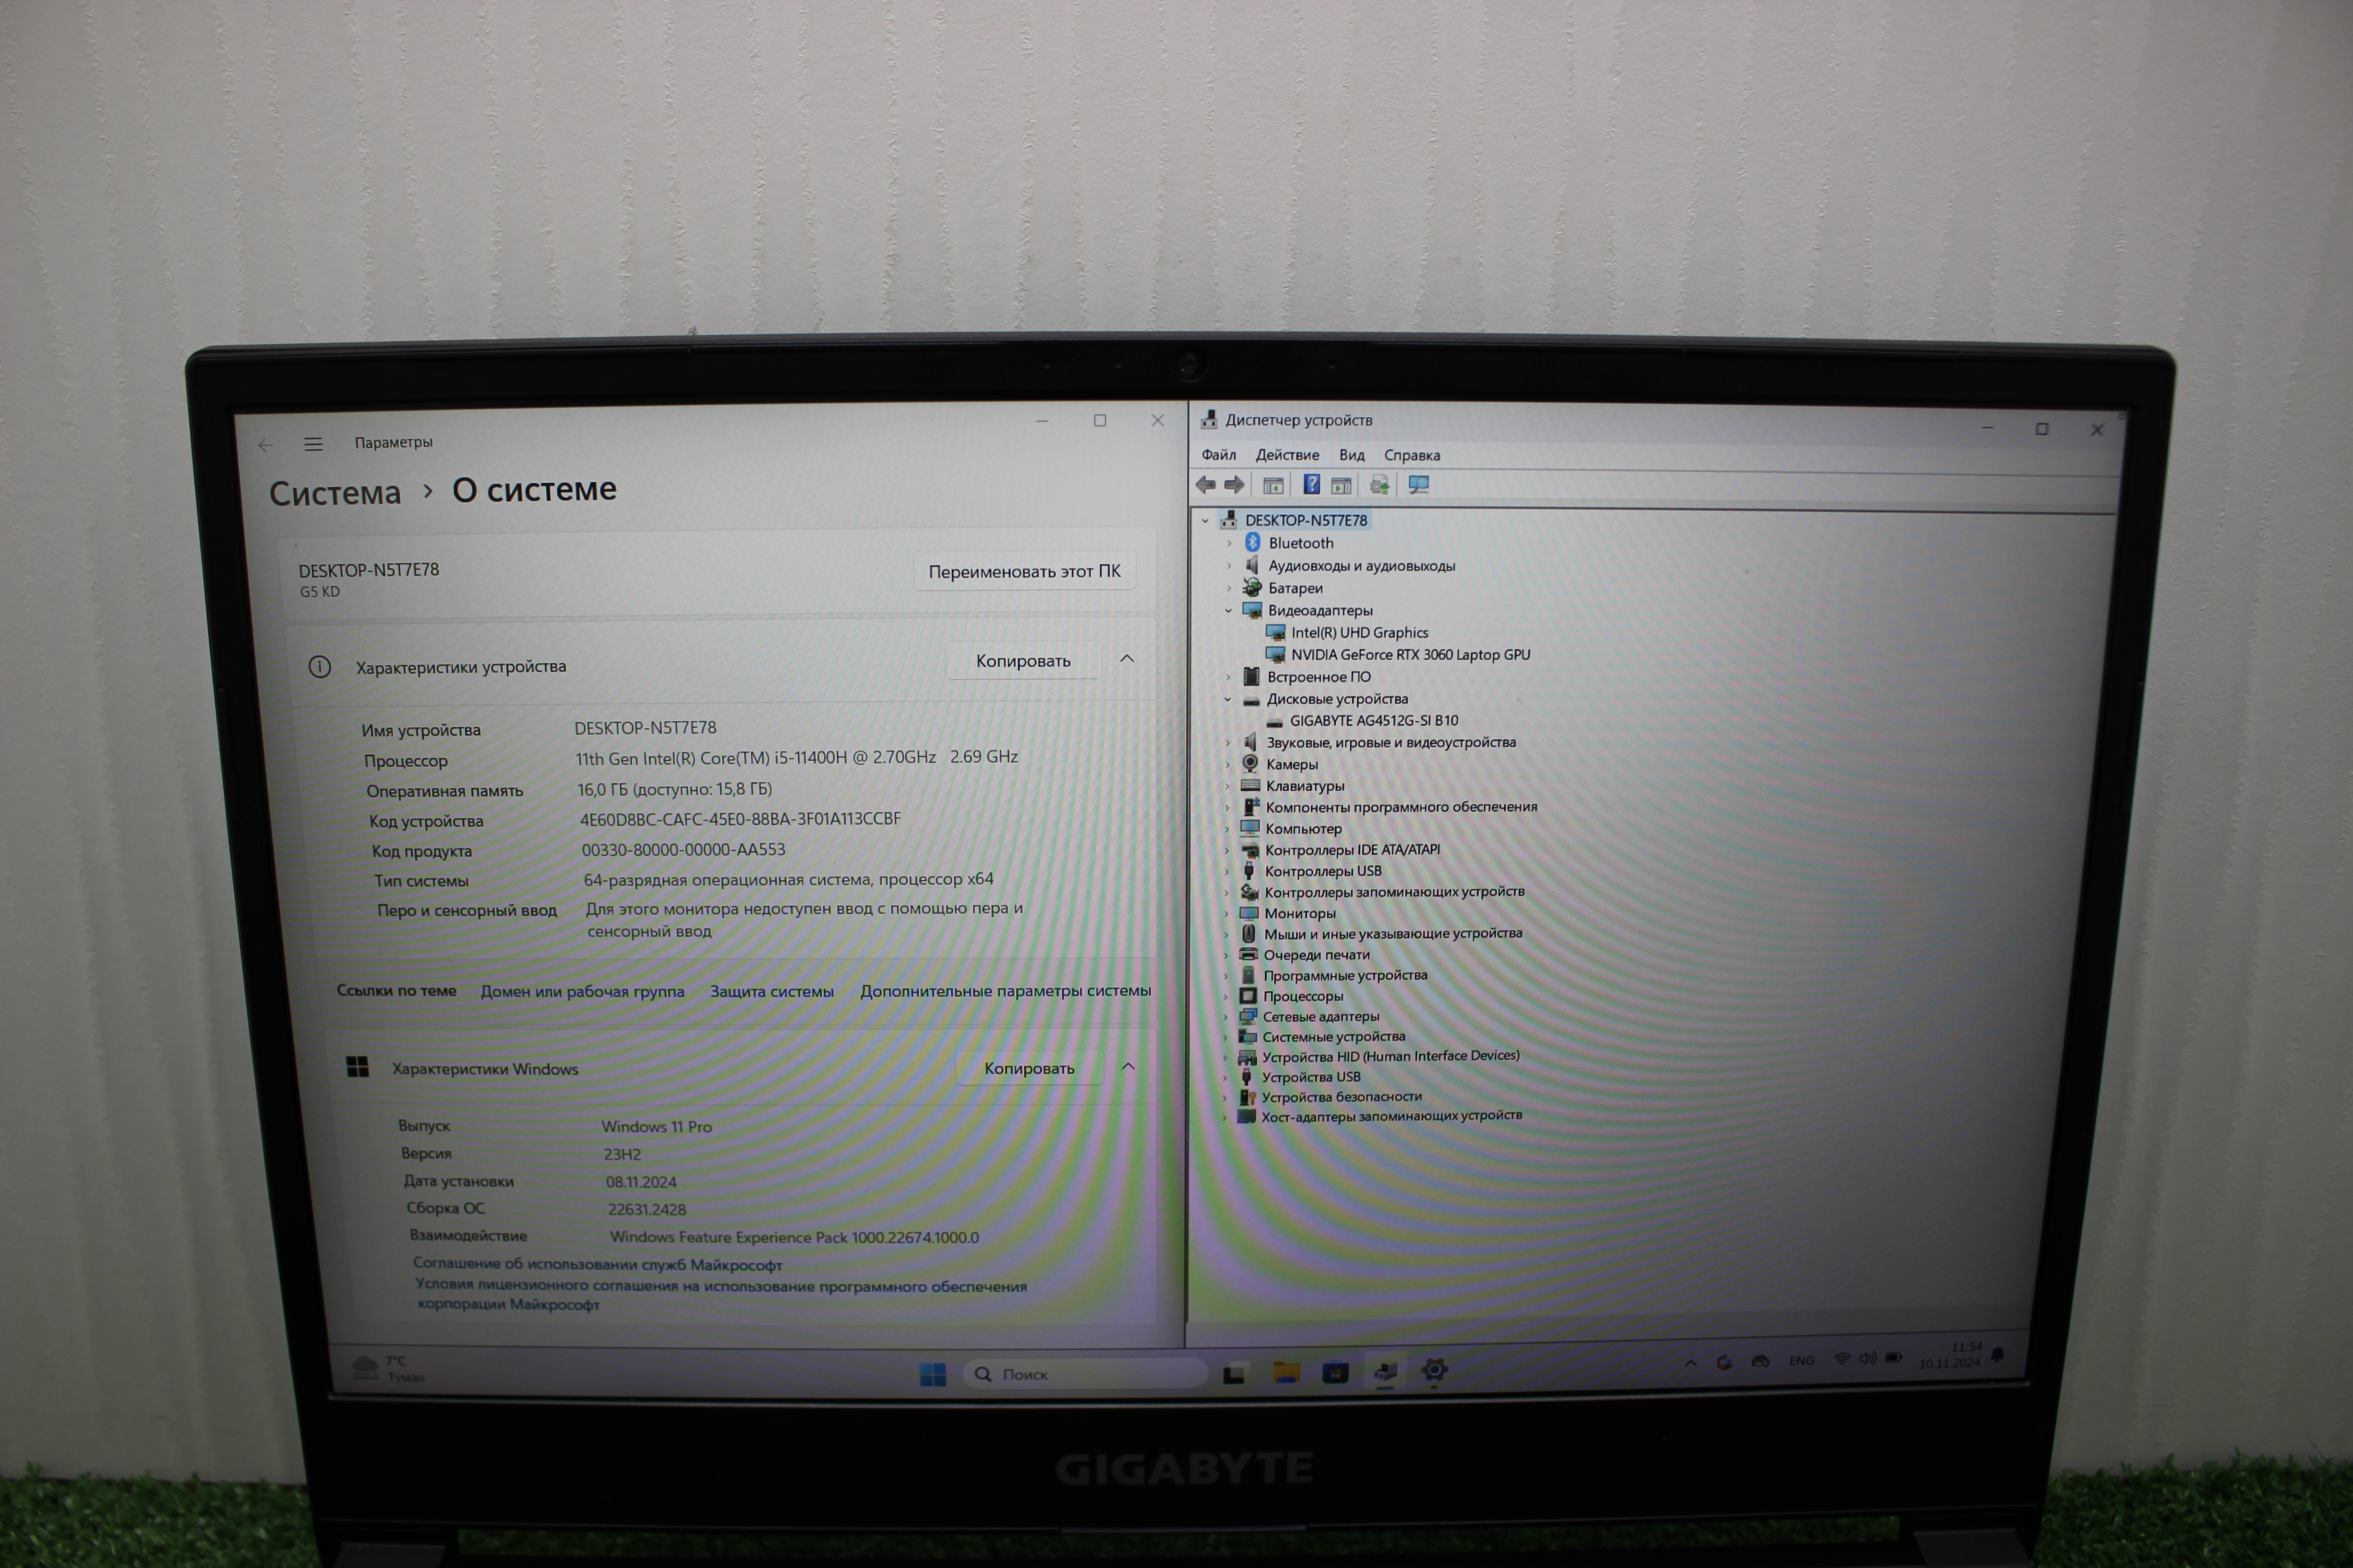The width and height of the screenshot is (2353, 1568).
Task: Click the back arrow in Device Manager toolbar
Action: (x=1206, y=485)
